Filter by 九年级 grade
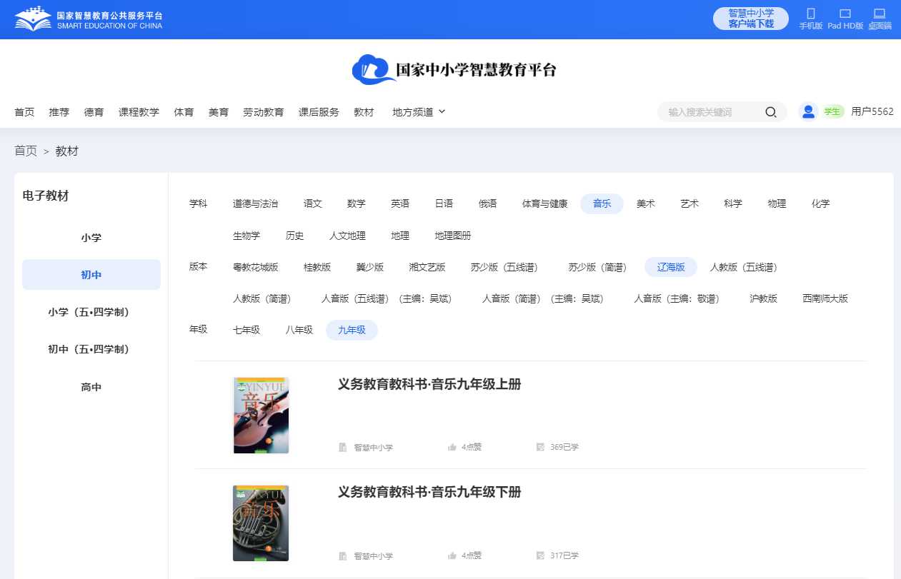 click(352, 330)
